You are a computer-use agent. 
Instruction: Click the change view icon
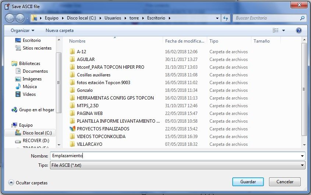276,30
